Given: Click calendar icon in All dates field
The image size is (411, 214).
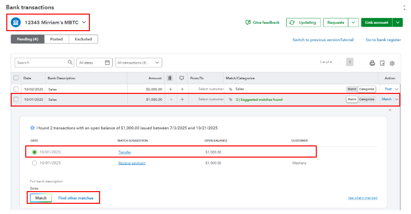Looking at the screenshot, I should point(107,63).
